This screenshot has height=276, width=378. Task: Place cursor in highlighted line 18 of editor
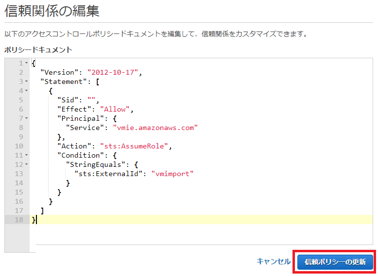[x=201, y=220]
